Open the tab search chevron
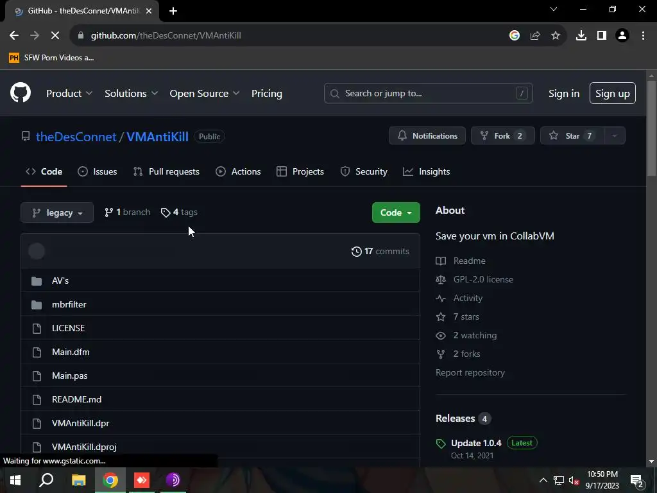657x493 pixels. [x=554, y=9]
